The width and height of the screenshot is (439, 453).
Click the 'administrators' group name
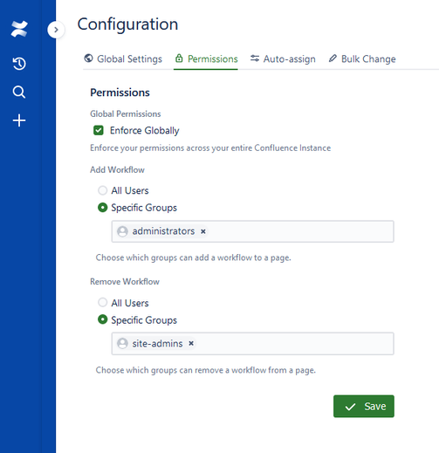click(x=163, y=231)
